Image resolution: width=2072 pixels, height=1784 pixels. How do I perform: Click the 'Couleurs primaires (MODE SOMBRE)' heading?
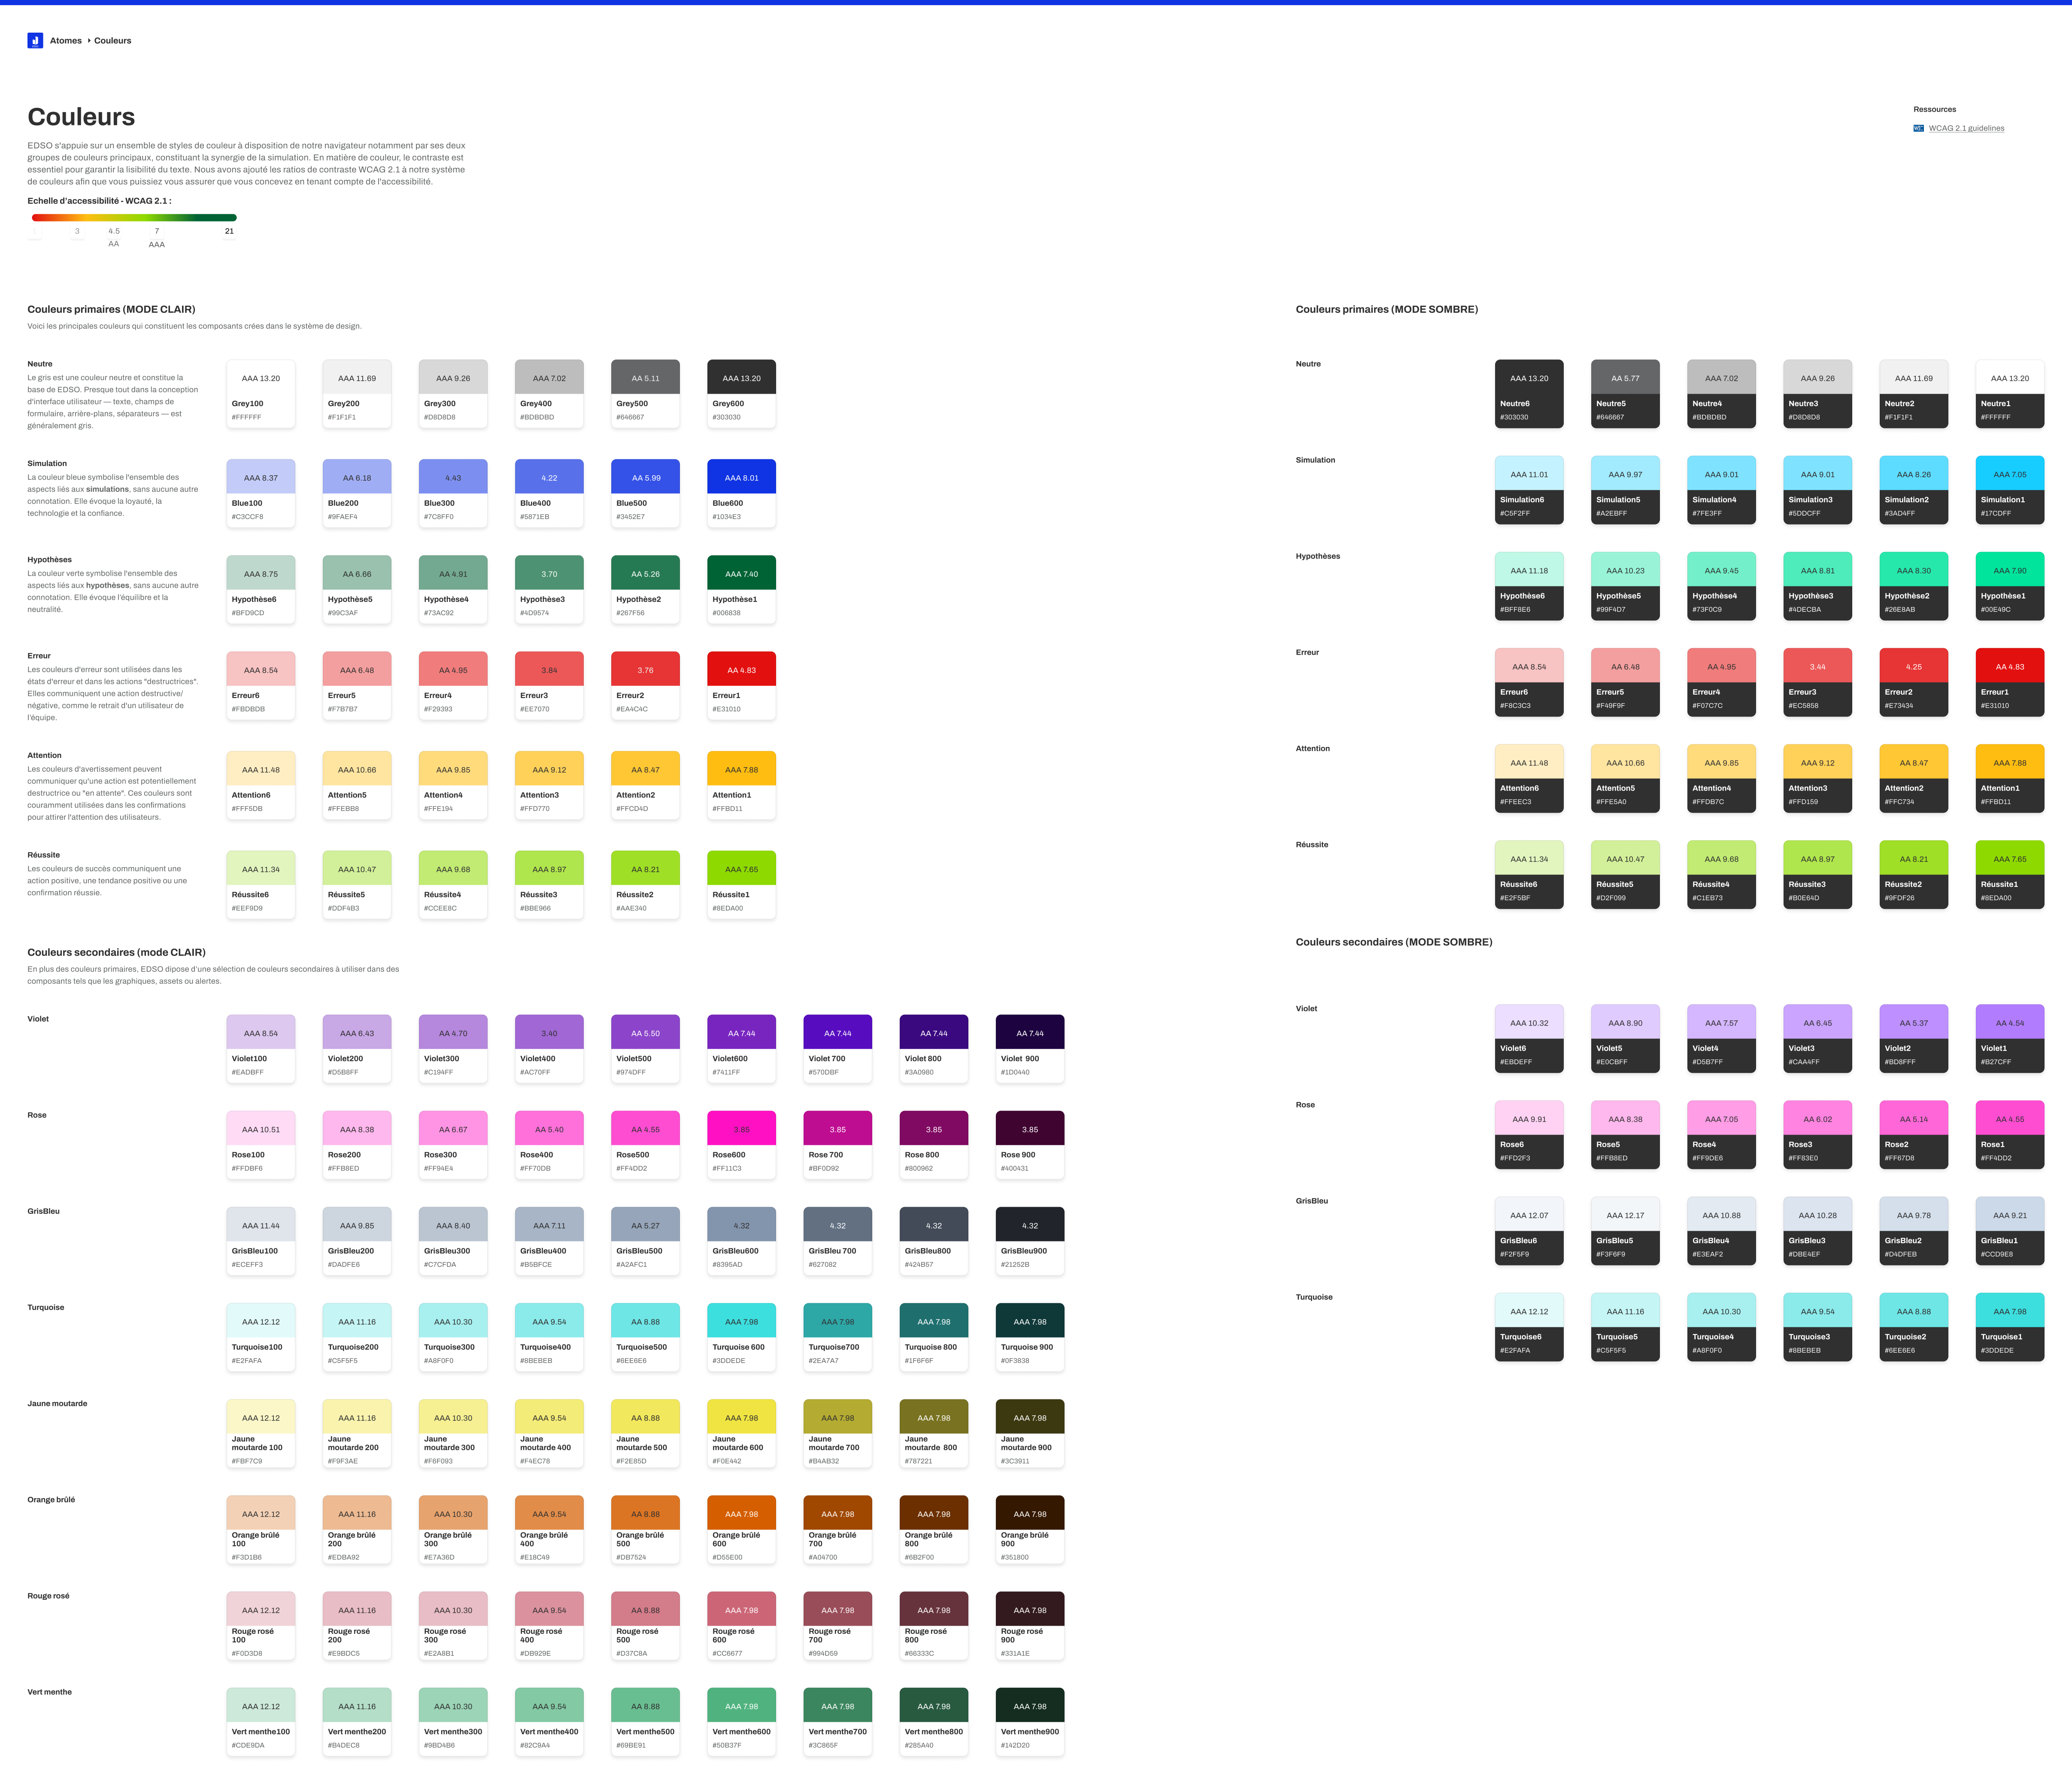point(1386,309)
